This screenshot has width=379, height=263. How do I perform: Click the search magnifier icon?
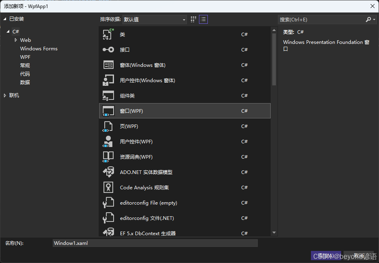368,20
